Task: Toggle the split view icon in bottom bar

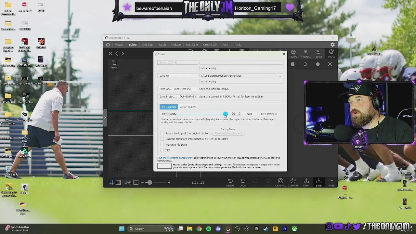Action: click(118, 183)
